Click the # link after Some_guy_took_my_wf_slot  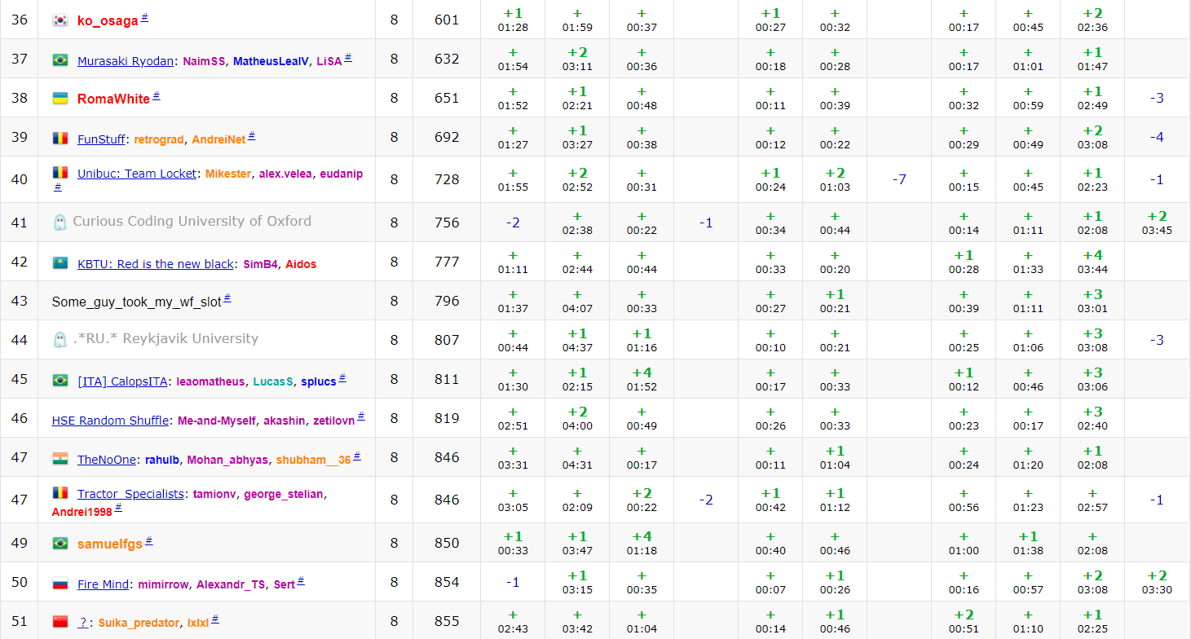[x=227, y=299]
